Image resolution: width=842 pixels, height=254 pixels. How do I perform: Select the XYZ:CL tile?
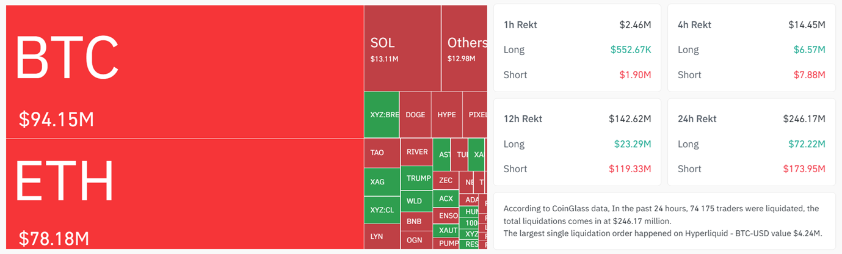click(382, 210)
